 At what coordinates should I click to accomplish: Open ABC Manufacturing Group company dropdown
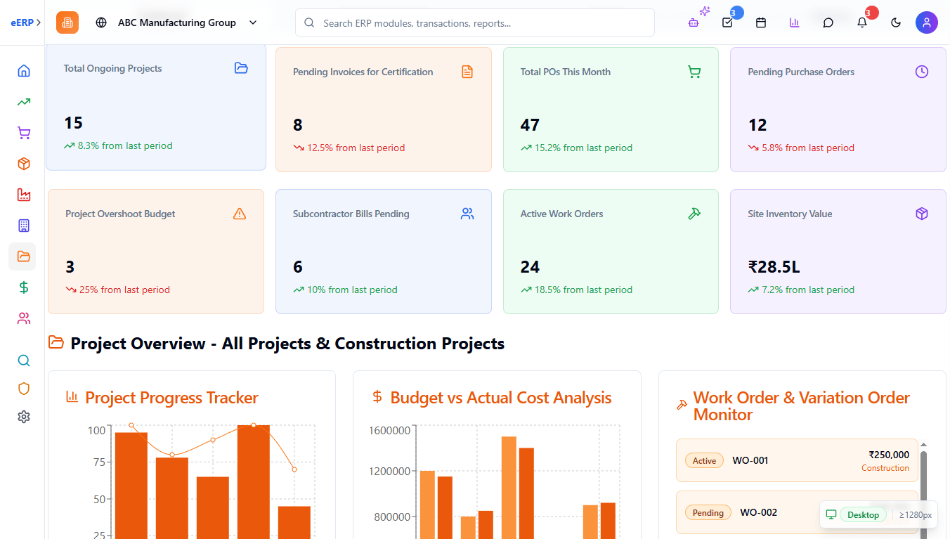point(177,22)
